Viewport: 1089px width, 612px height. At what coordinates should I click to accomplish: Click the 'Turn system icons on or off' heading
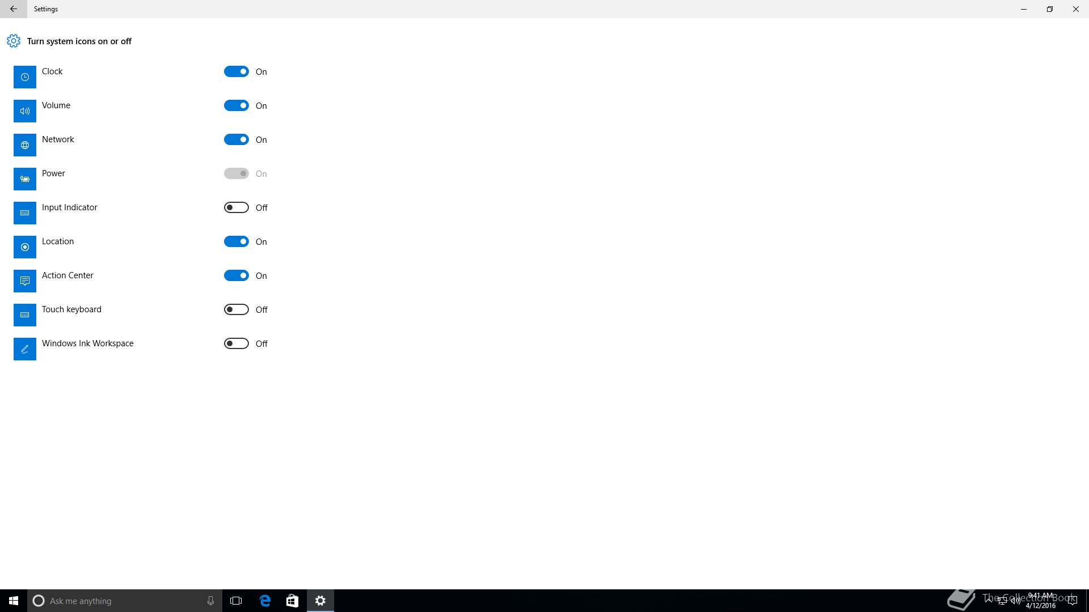click(x=79, y=41)
